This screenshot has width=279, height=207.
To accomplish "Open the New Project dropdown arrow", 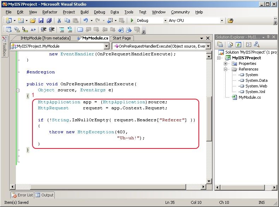I will point(14,20).
